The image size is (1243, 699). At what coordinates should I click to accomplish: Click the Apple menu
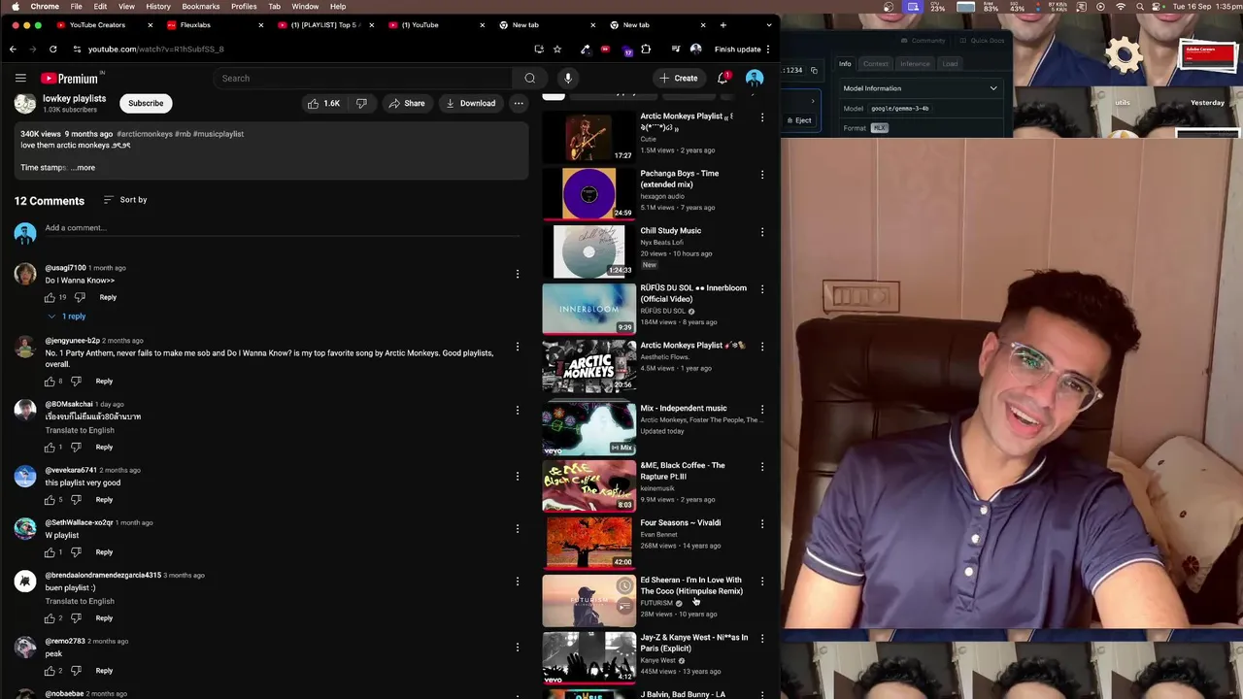coord(15,7)
